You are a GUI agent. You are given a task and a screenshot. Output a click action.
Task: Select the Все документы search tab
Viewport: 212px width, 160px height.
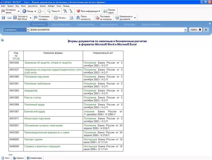39,24
